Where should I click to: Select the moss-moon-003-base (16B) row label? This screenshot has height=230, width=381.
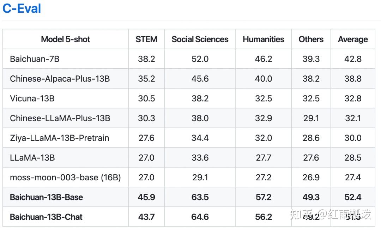coord(65,177)
